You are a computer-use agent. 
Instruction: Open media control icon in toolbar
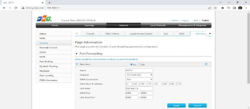click(x=229, y=8)
